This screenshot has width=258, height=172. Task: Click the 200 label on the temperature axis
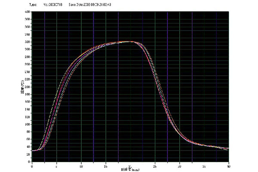28,87
